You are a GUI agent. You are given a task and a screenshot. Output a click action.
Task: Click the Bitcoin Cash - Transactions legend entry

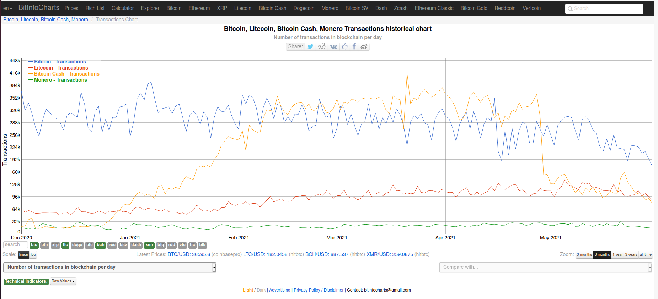click(67, 74)
